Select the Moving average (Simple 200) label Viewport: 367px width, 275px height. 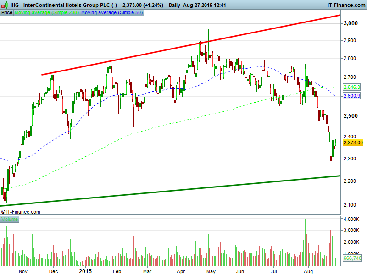pos(47,12)
